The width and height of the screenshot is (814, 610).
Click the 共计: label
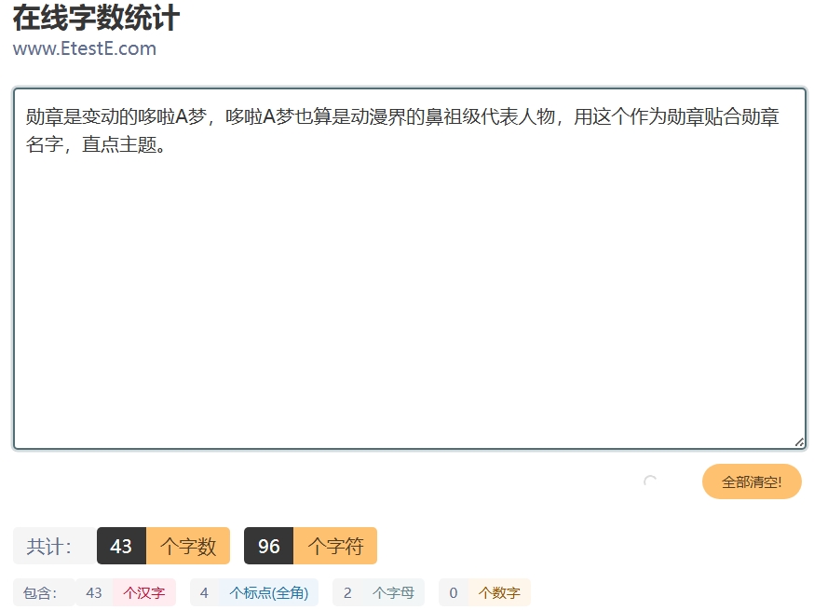click(x=55, y=546)
